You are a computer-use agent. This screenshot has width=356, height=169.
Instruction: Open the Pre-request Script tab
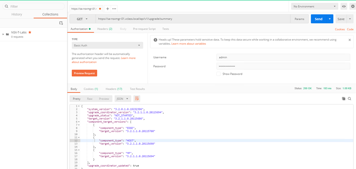pos(144,29)
